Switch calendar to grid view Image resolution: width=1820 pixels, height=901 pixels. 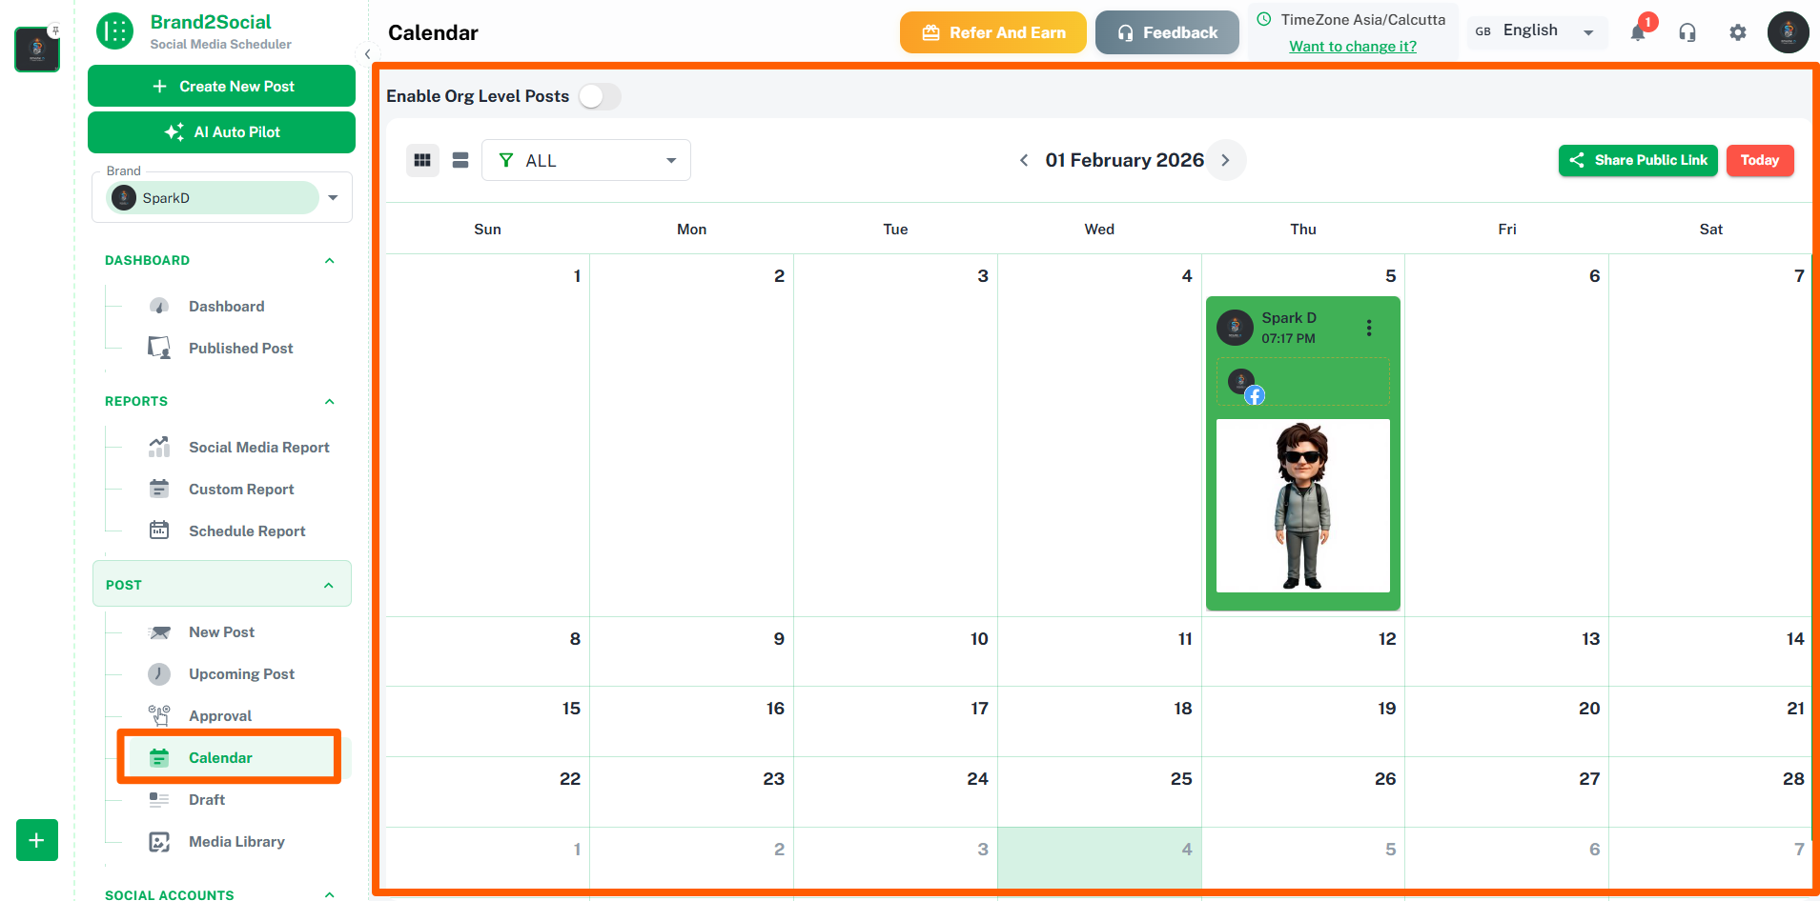pos(422,160)
